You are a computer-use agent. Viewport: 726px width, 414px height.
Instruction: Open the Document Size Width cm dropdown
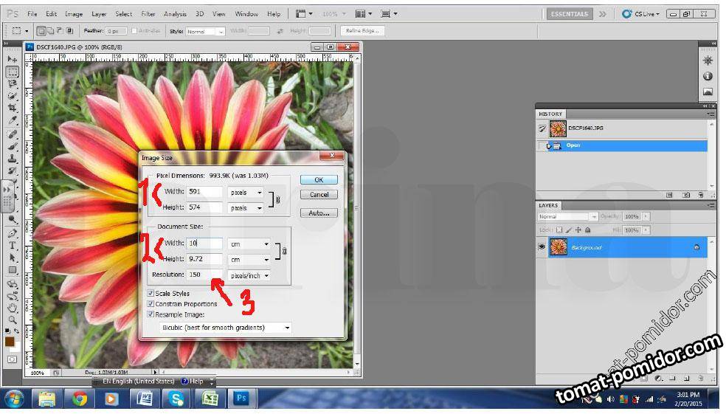(x=249, y=244)
